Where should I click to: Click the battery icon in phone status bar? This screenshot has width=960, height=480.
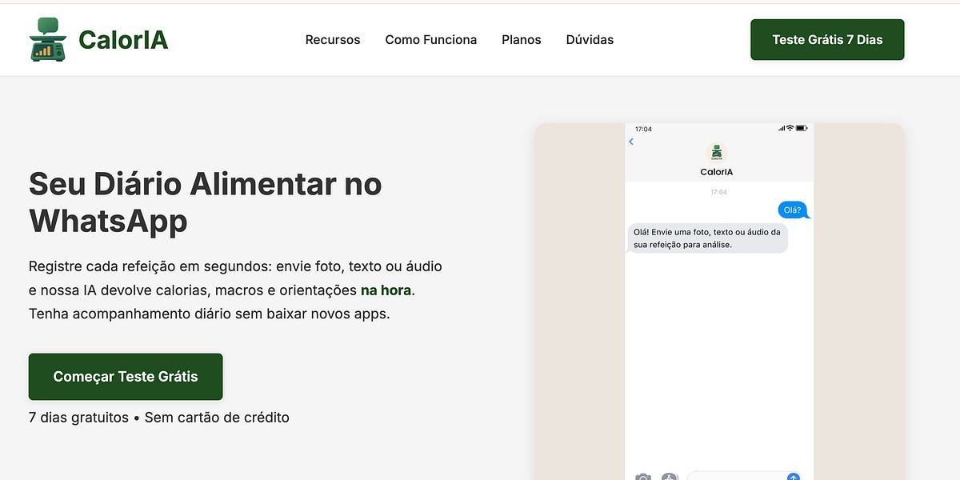(801, 128)
